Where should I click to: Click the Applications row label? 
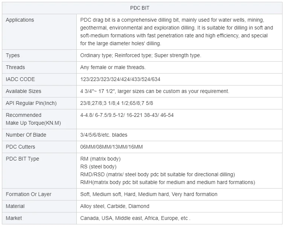point(20,20)
